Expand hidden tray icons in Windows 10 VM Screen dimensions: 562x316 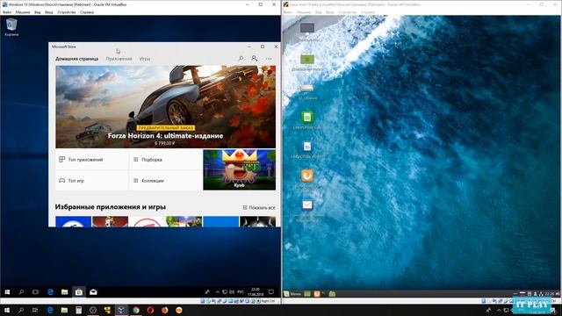pos(217,292)
